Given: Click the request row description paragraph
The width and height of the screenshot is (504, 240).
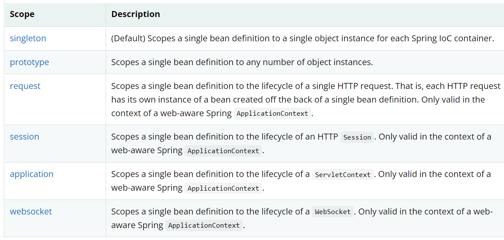Looking at the screenshot, I should (298, 100).
